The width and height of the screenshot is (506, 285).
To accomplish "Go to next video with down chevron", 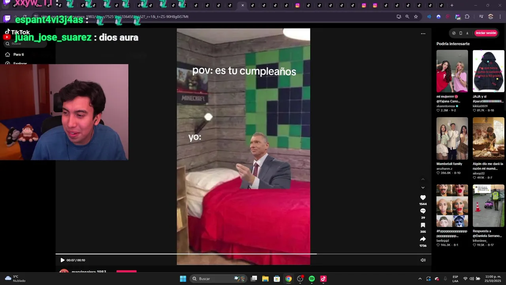I will [x=423, y=188].
